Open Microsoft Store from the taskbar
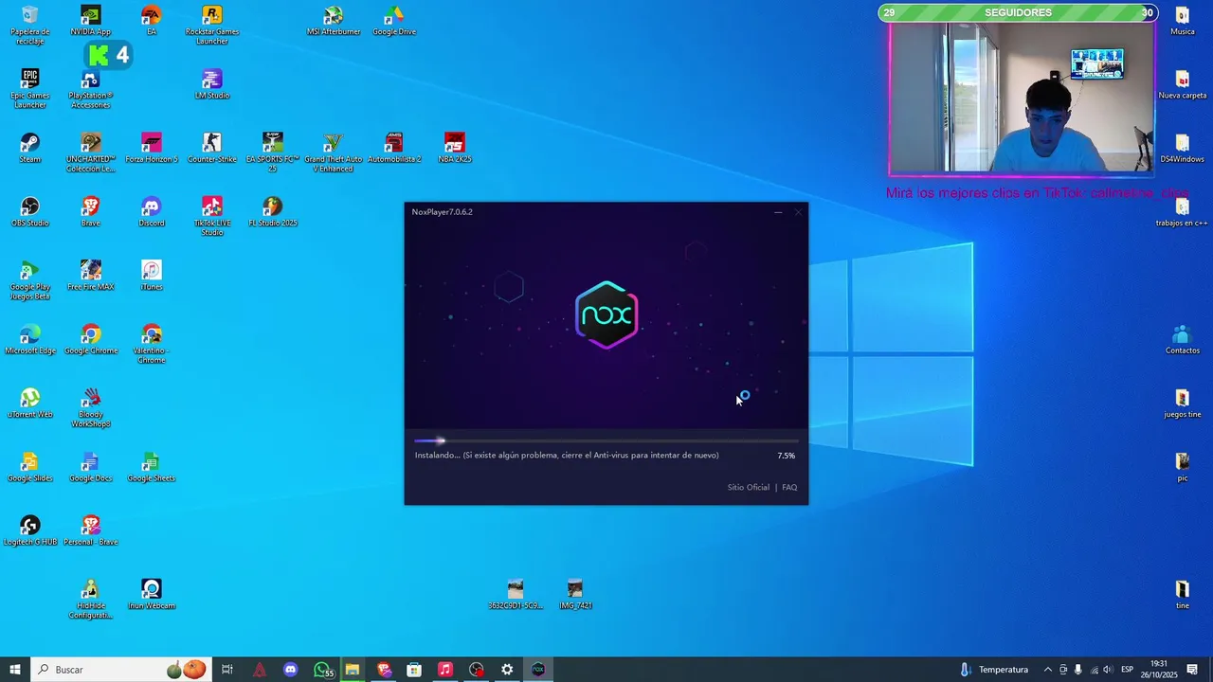Screen dimensions: 1213x682 pos(414,670)
